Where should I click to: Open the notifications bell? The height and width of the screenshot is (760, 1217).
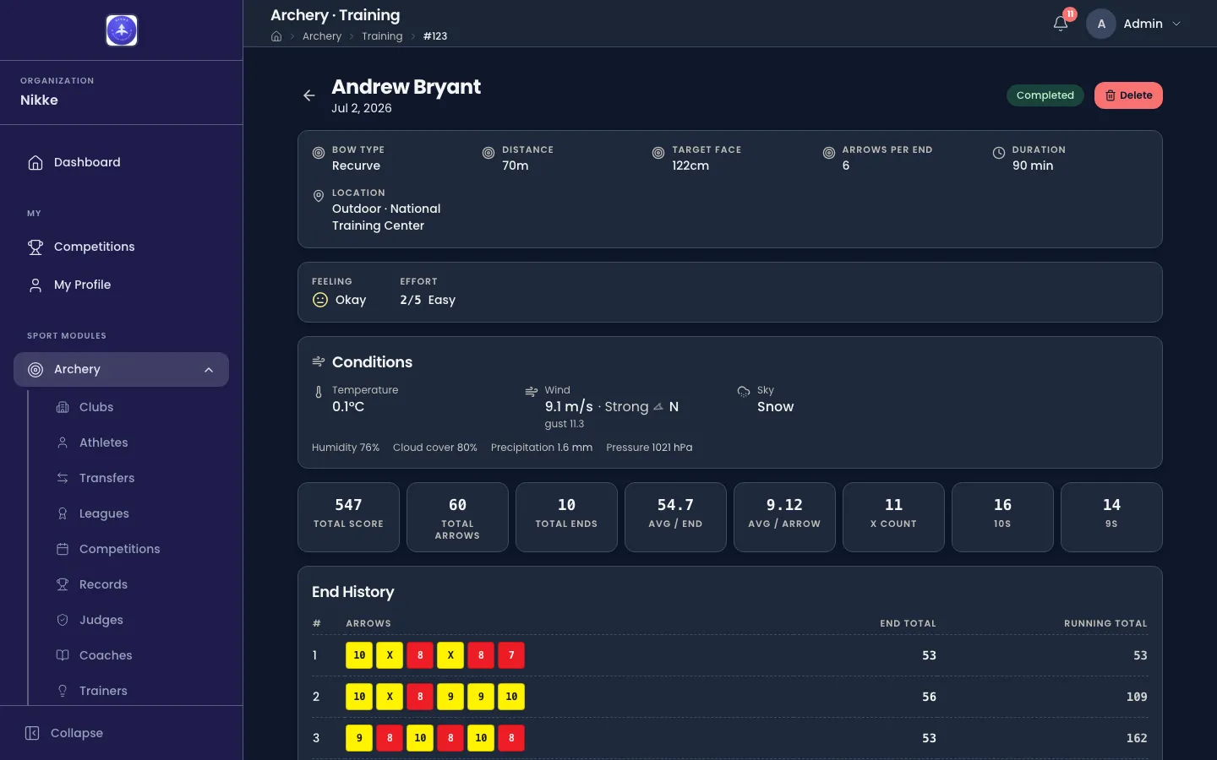click(1061, 24)
